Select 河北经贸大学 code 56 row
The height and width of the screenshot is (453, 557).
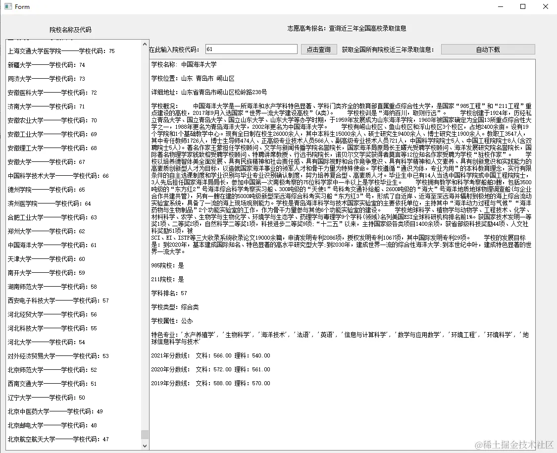(x=52, y=314)
